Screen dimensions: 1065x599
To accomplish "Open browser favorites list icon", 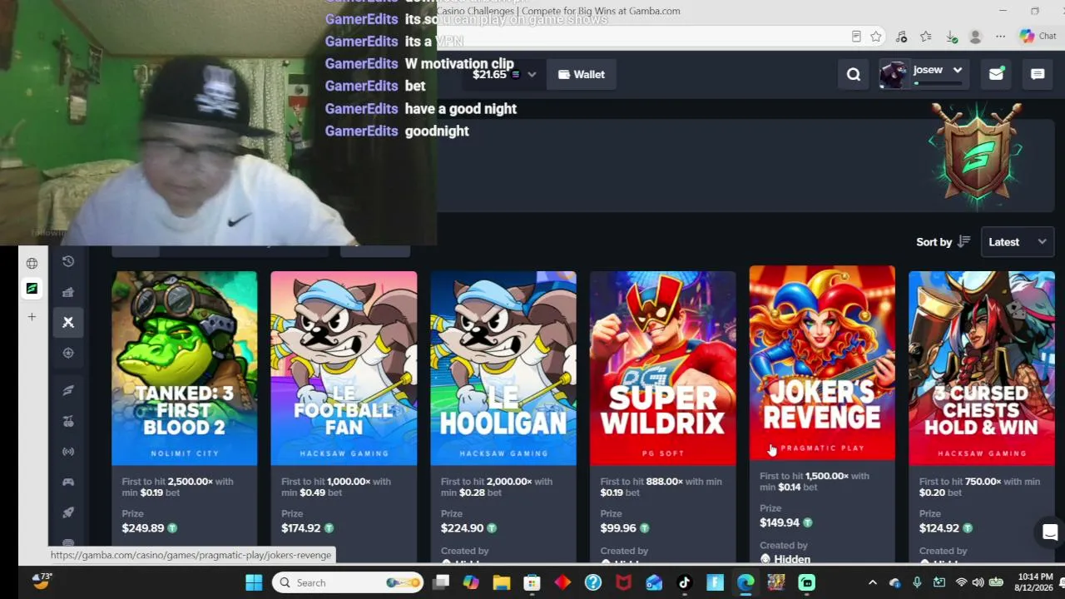I will 926,37.
